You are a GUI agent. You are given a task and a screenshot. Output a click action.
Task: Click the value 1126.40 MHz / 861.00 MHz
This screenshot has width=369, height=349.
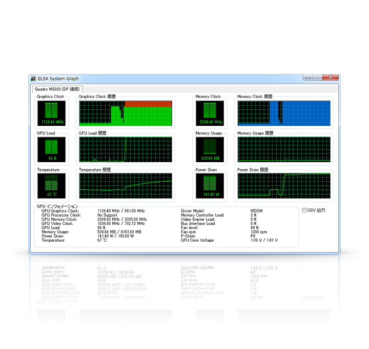point(121,211)
